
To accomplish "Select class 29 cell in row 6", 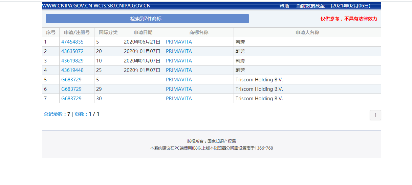I will [x=108, y=89].
